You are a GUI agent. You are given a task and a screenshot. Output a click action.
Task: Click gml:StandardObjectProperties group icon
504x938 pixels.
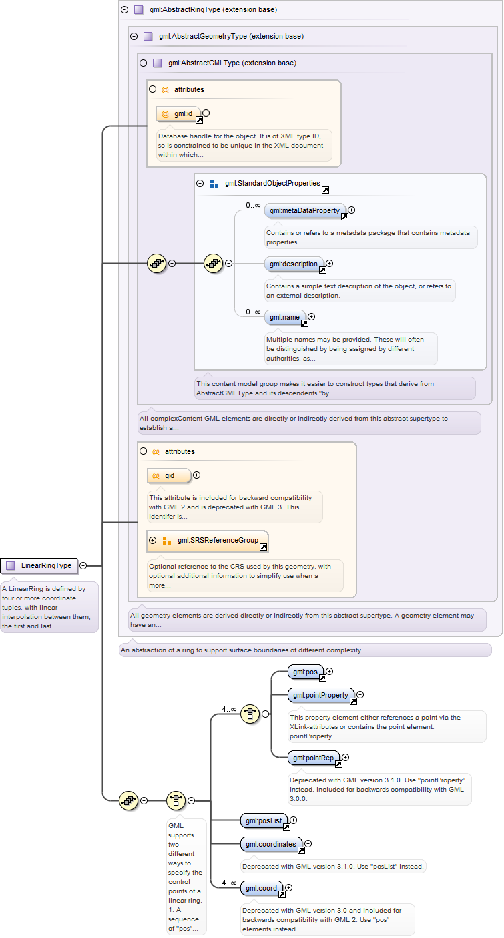click(214, 183)
